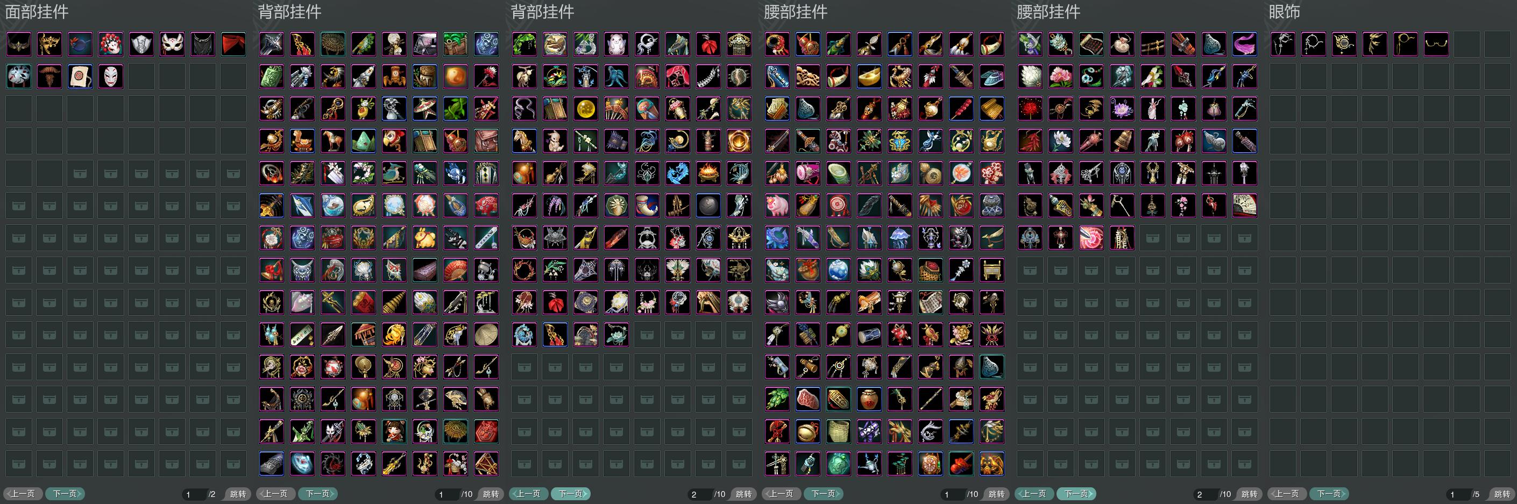Select the red spider lily waist item
The height and width of the screenshot is (504, 1517).
1030,109
